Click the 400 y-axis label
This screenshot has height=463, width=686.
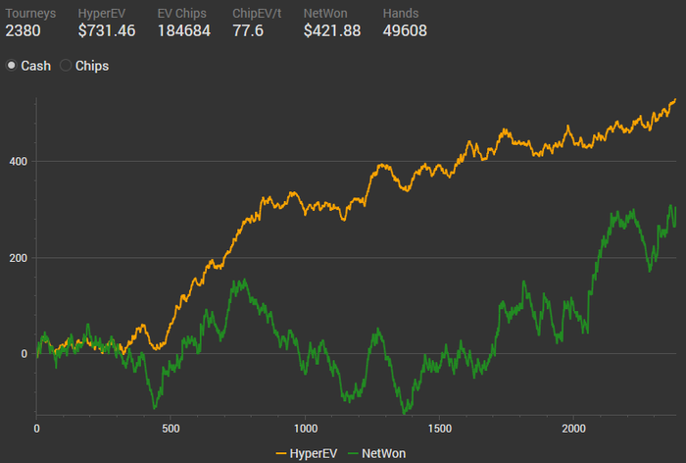(x=19, y=161)
